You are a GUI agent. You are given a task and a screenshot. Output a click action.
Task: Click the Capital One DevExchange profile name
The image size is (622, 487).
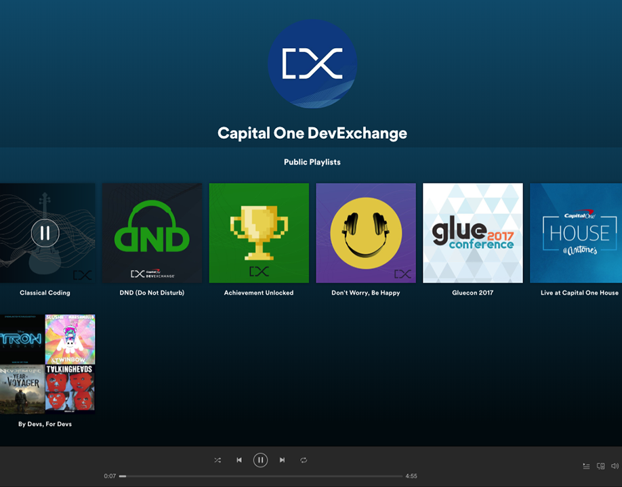pos(312,133)
